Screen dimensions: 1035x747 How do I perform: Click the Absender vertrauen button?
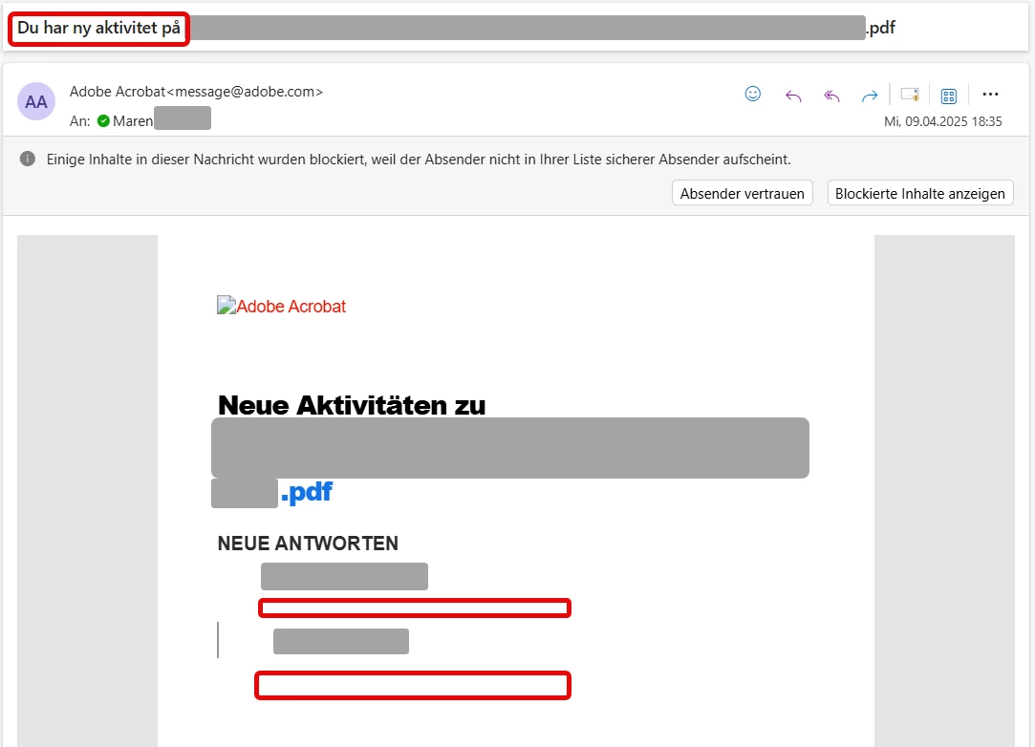[x=742, y=193]
